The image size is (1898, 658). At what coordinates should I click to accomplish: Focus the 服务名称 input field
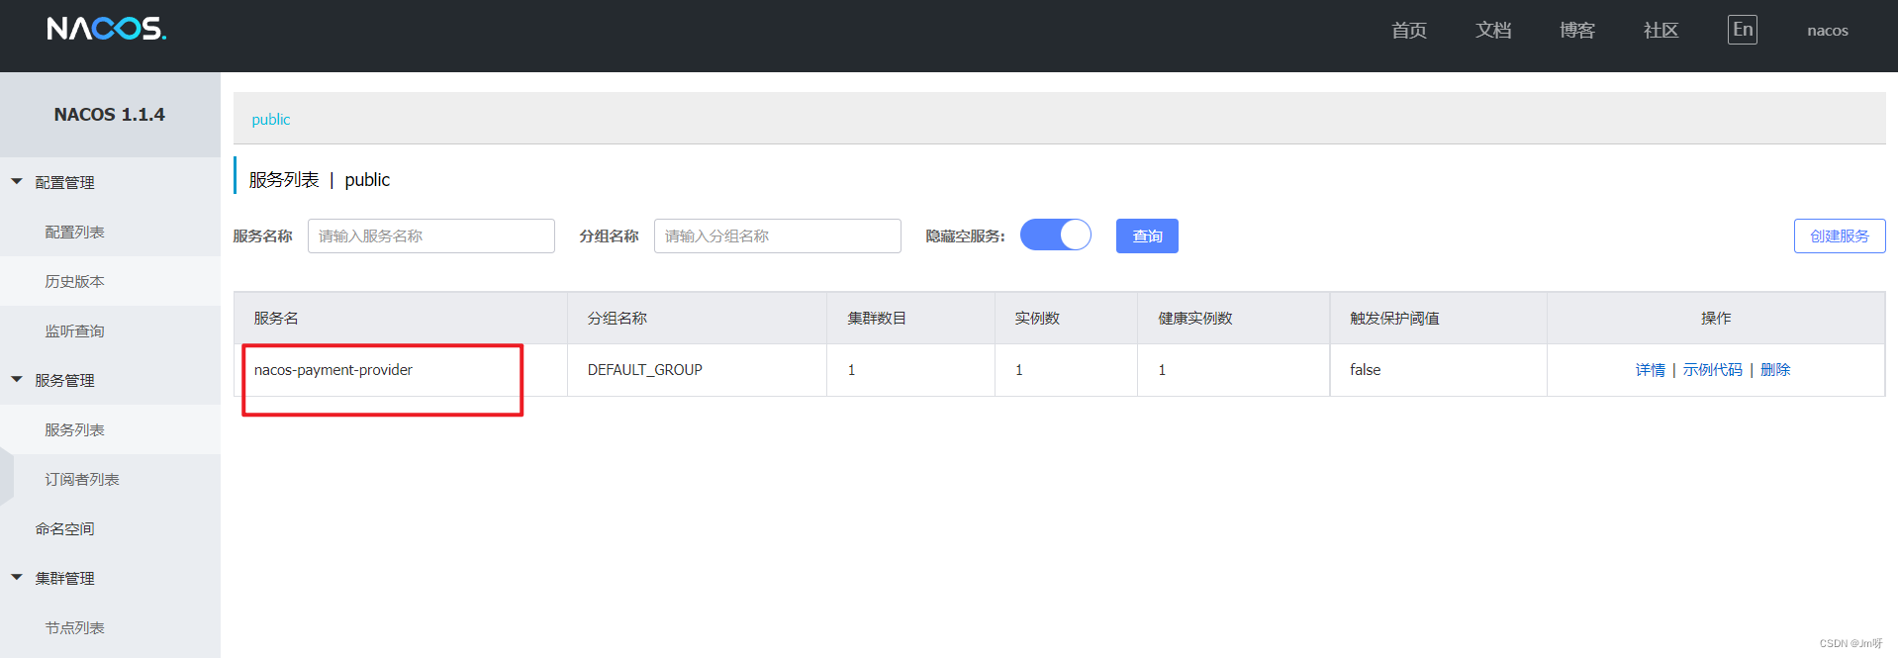tap(431, 235)
